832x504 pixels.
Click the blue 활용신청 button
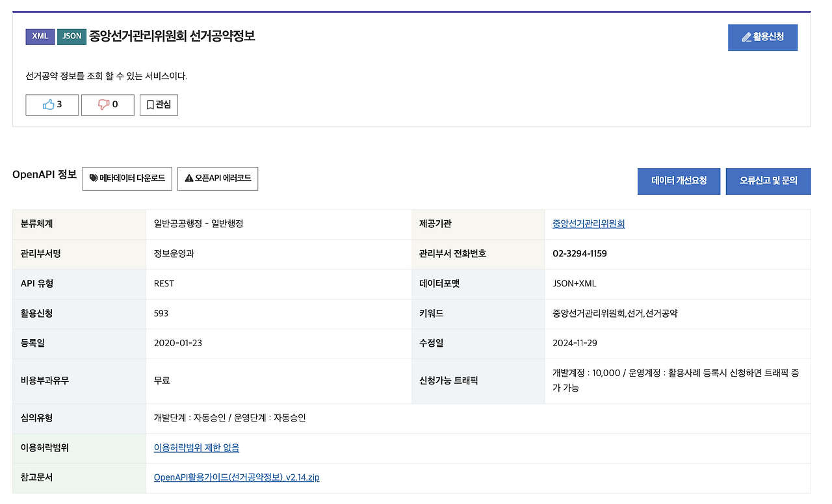coord(762,37)
